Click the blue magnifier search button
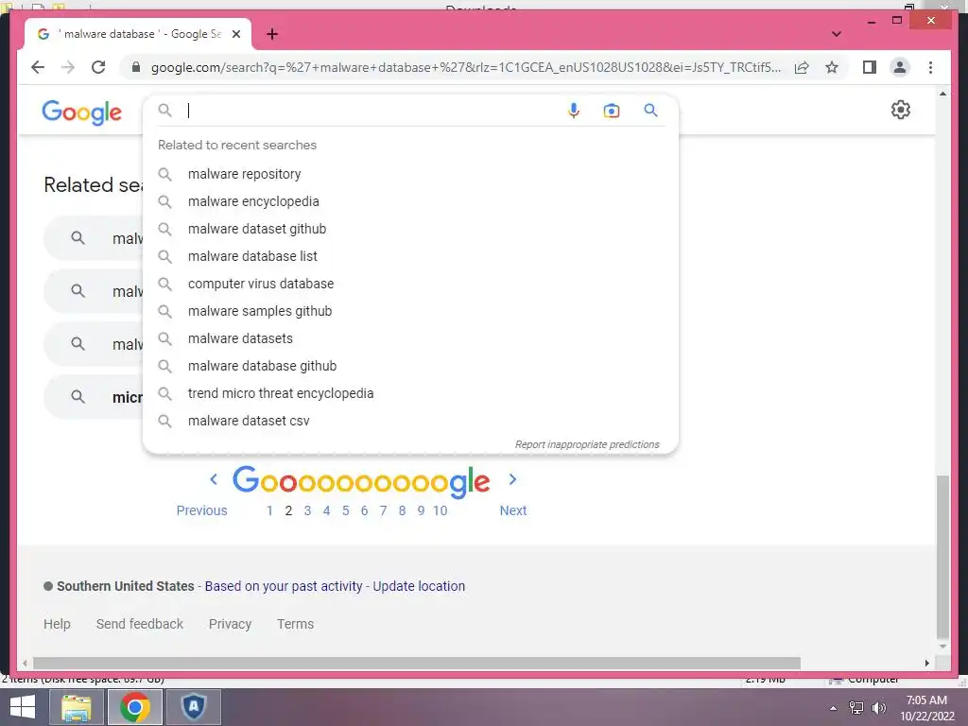This screenshot has width=968, height=726. (650, 111)
